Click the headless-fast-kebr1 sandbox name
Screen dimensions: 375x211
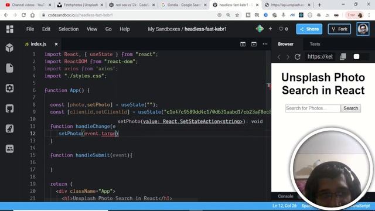[x=206, y=29]
